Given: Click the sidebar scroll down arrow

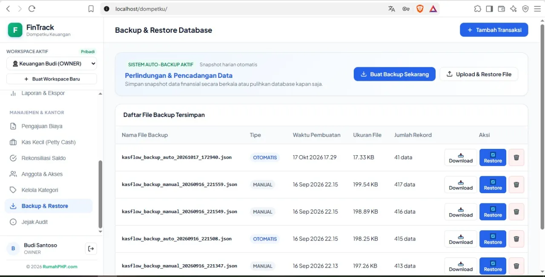Looking at the screenshot, I should (x=100, y=231).
